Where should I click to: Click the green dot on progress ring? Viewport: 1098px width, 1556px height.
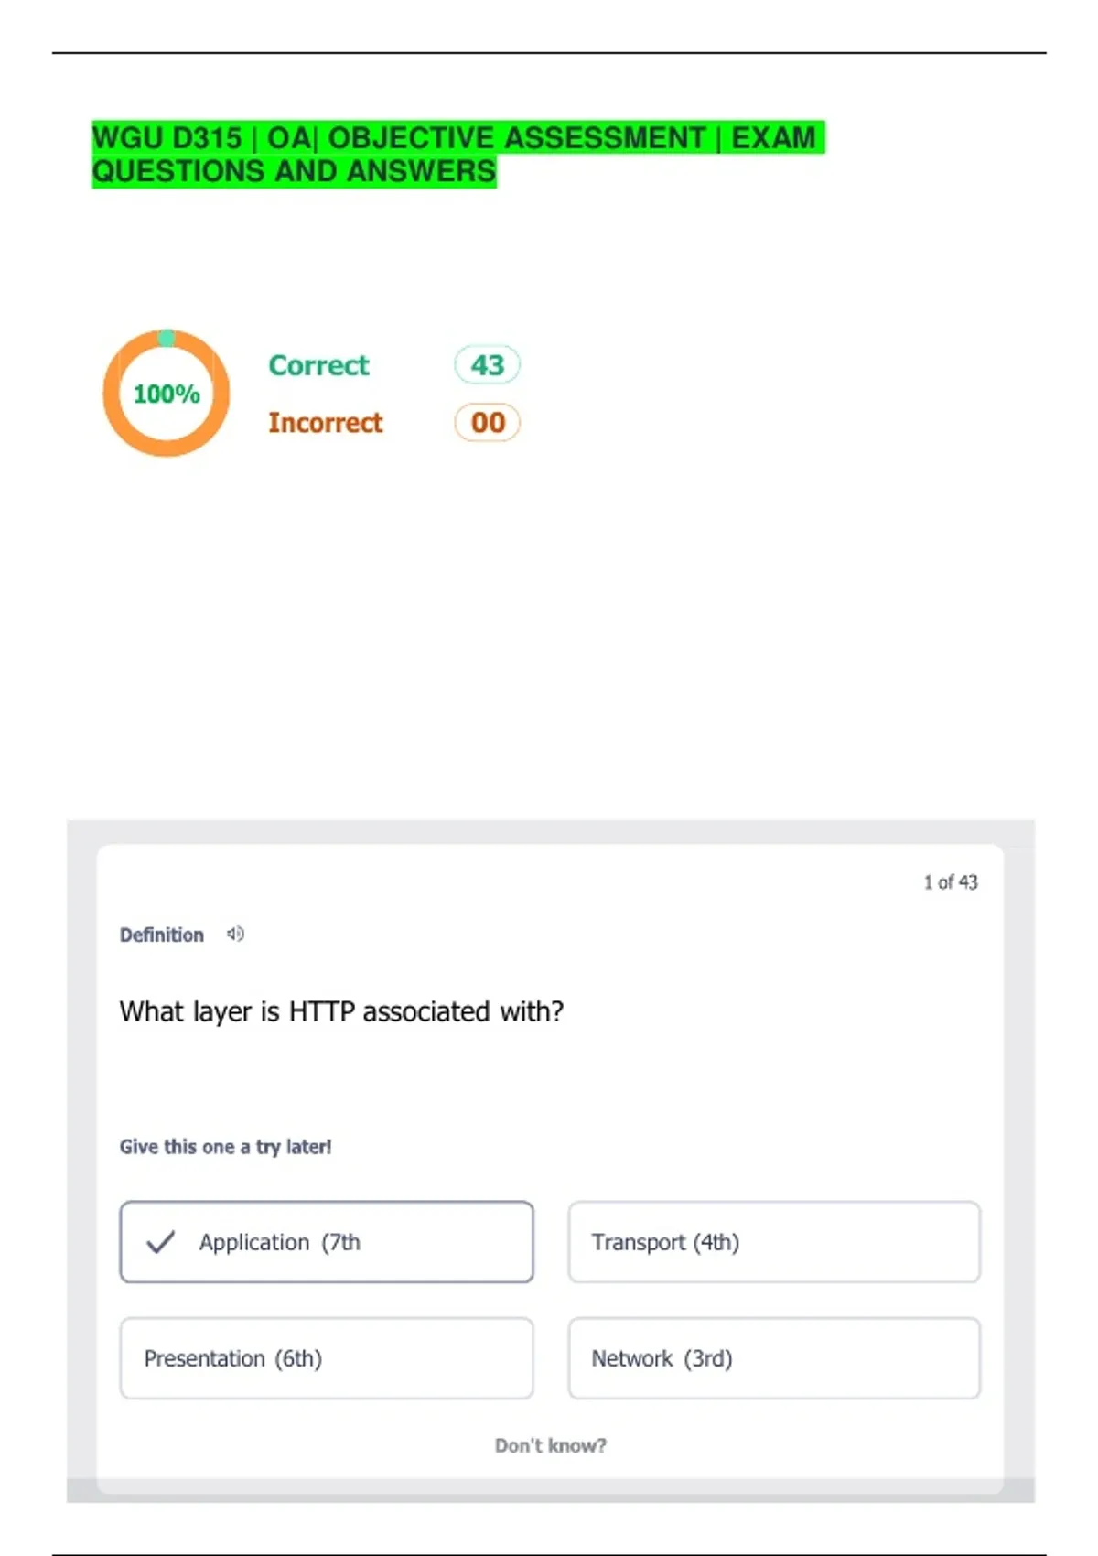167,339
